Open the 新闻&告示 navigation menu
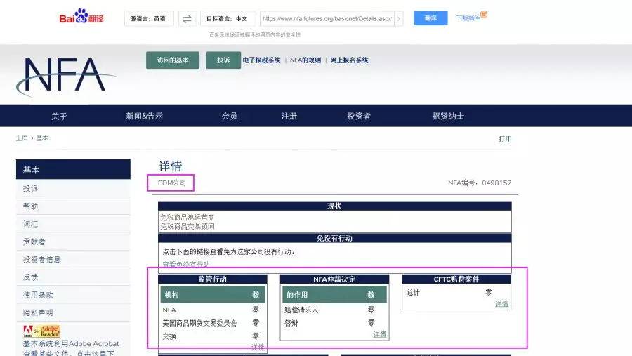This screenshot has height=356, width=632. point(144,116)
